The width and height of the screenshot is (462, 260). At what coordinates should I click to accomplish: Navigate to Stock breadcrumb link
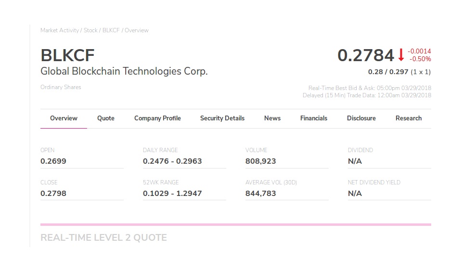click(x=90, y=30)
